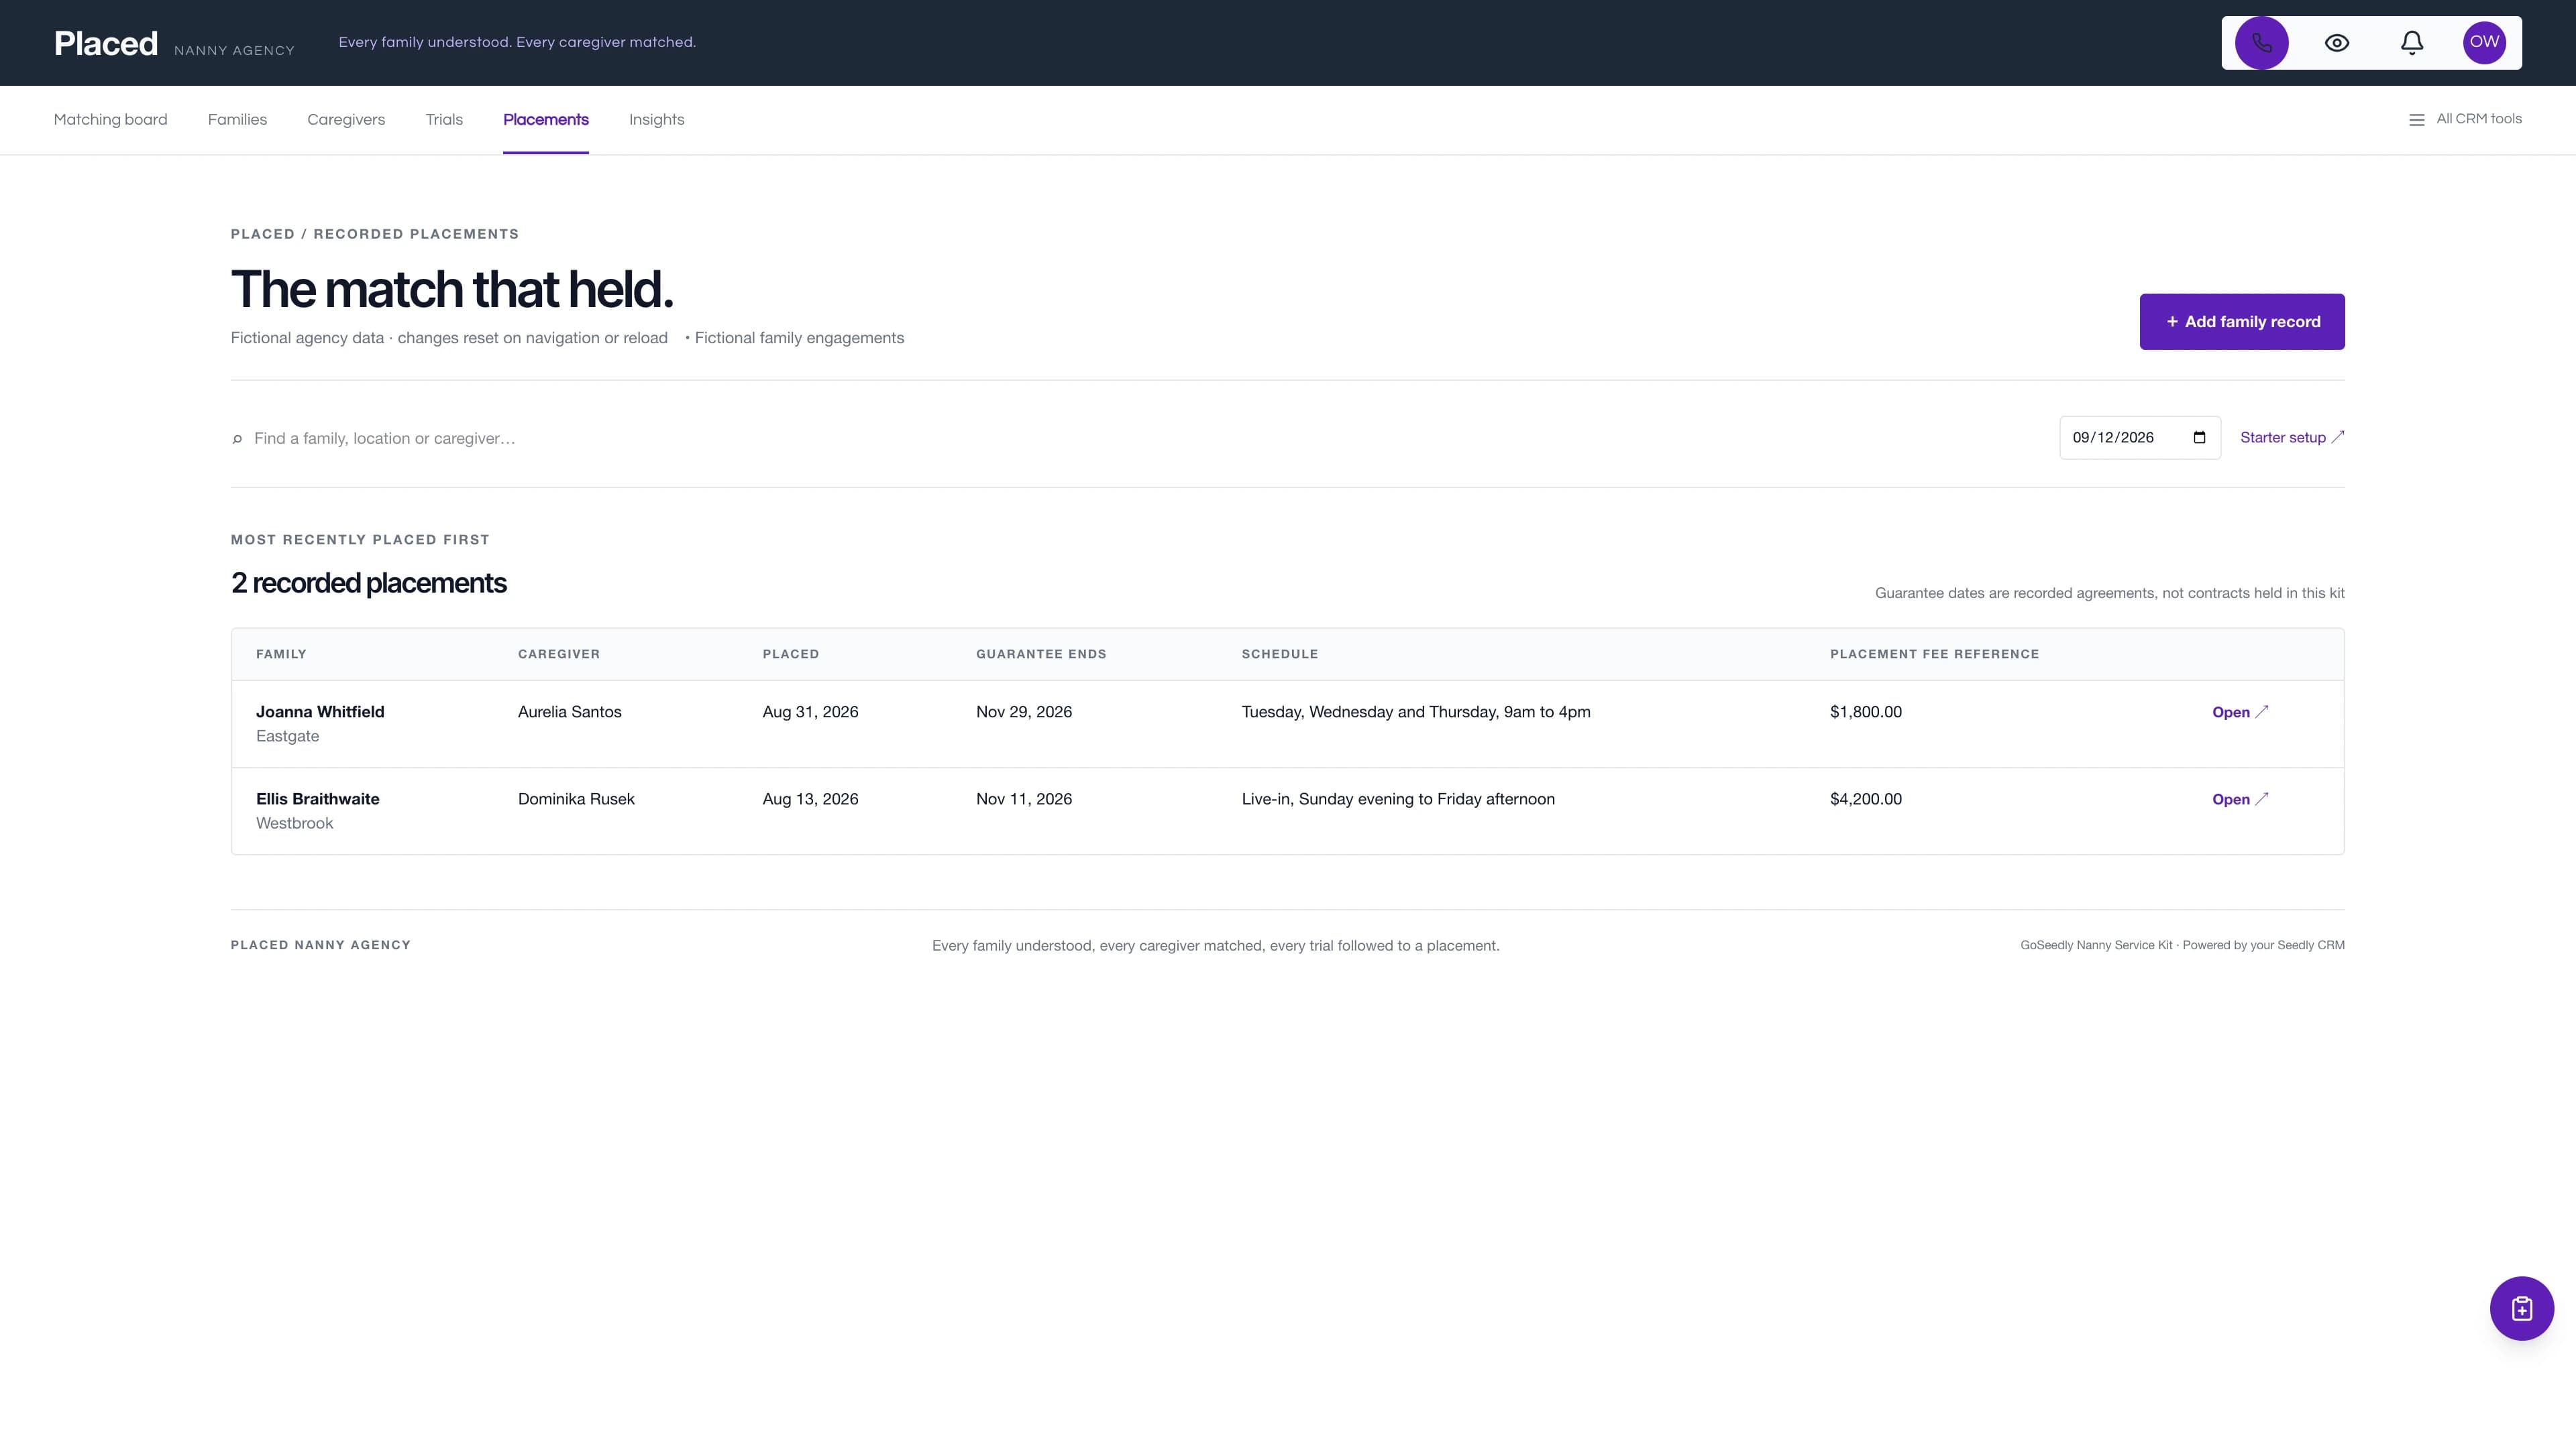This screenshot has height=1448, width=2576.
Task: Open Ellis Braithwaite placement record
Action: 2239,800
